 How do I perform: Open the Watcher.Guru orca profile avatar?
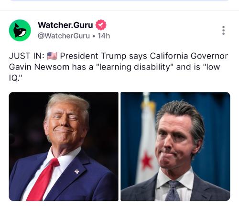(20, 30)
